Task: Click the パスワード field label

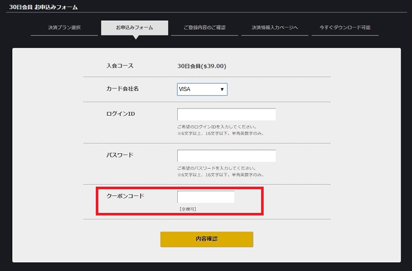Action: [x=120, y=155]
